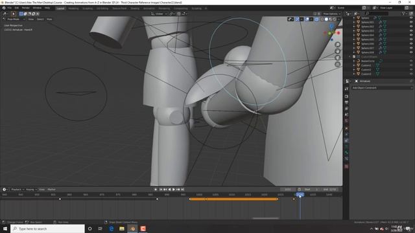This screenshot has height=233, width=415.
Task: Click the outliner search field
Action: (376, 14)
